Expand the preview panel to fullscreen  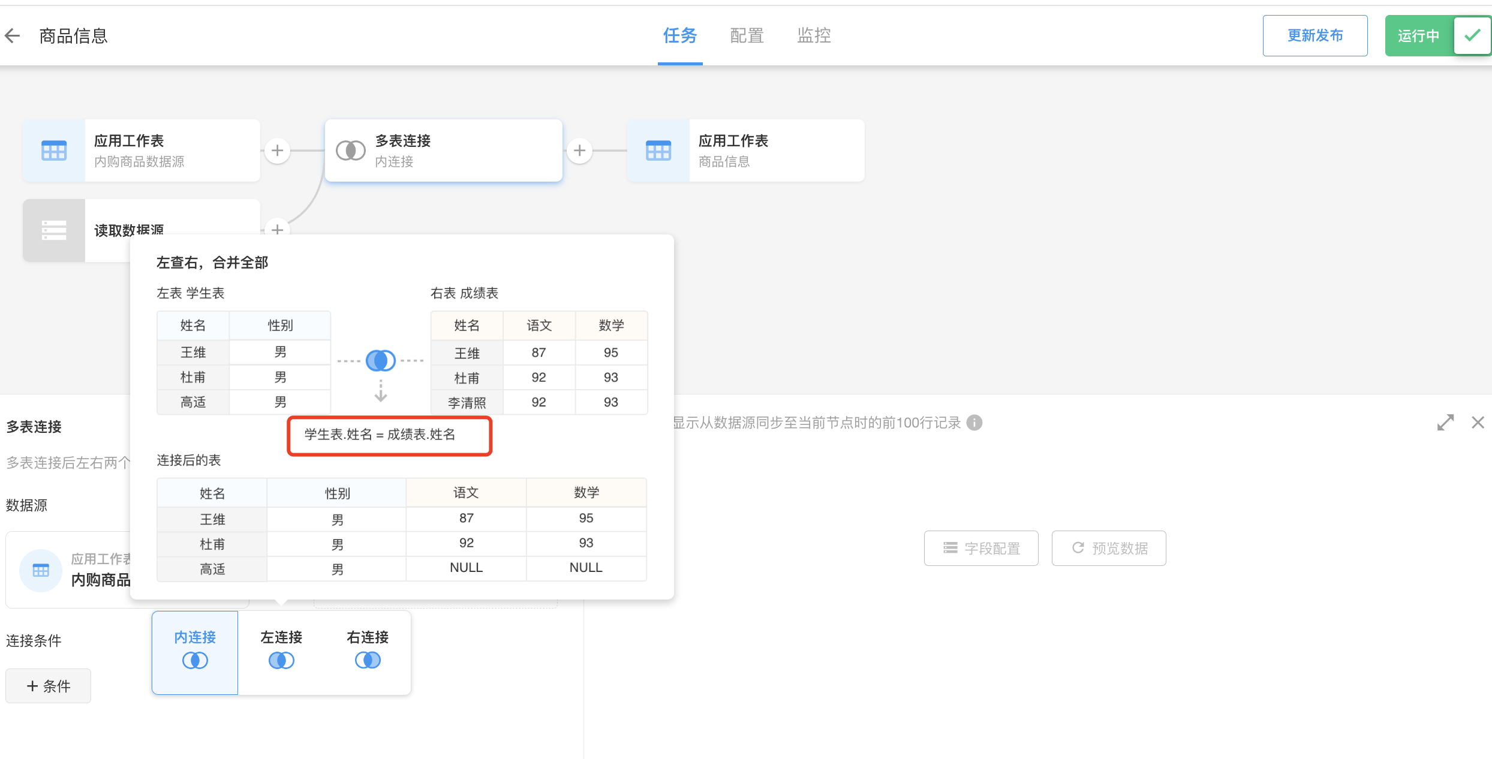(1445, 423)
